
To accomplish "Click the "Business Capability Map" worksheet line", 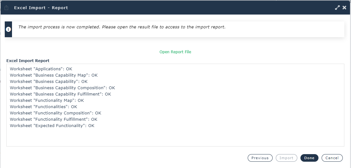I will tap(54, 75).
